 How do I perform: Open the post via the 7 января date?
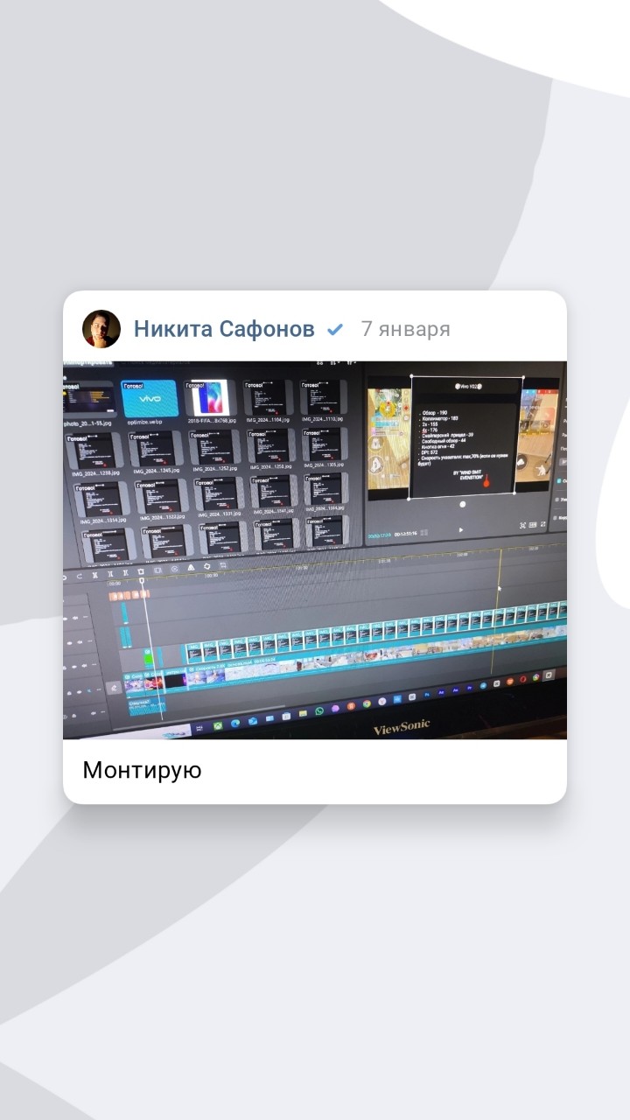tap(405, 329)
